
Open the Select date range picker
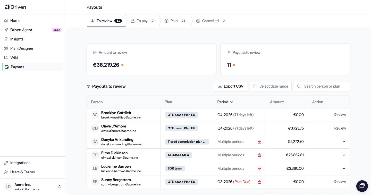pyautogui.click(x=271, y=86)
